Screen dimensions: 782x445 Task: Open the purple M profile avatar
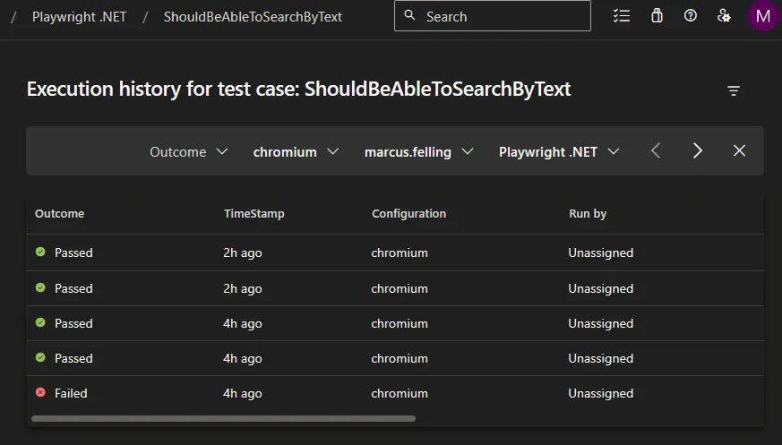tap(762, 16)
